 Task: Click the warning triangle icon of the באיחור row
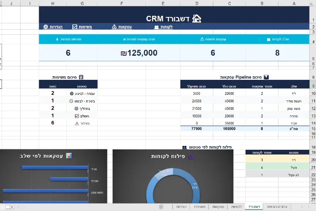[x=77, y=123]
